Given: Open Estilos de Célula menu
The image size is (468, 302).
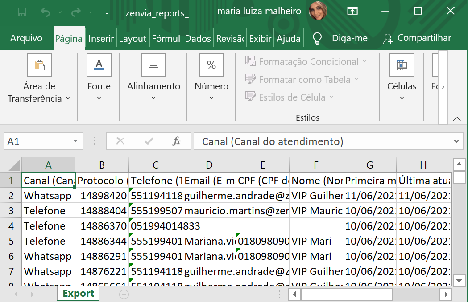Looking at the screenshot, I should coord(289,97).
